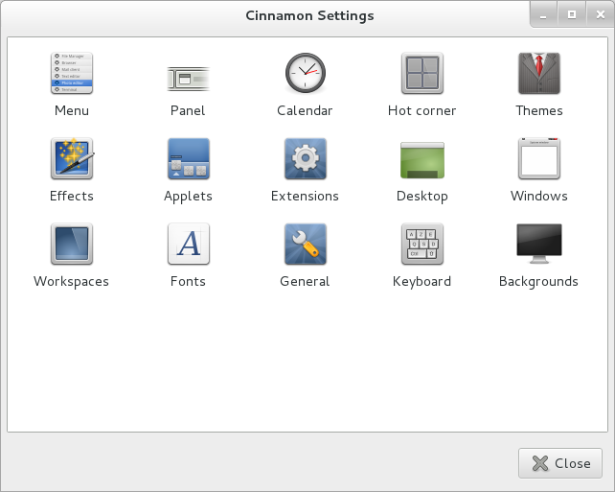This screenshot has height=492, width=615.
Task: Select the "Keyboard" label text
Action: coord(422,282)
